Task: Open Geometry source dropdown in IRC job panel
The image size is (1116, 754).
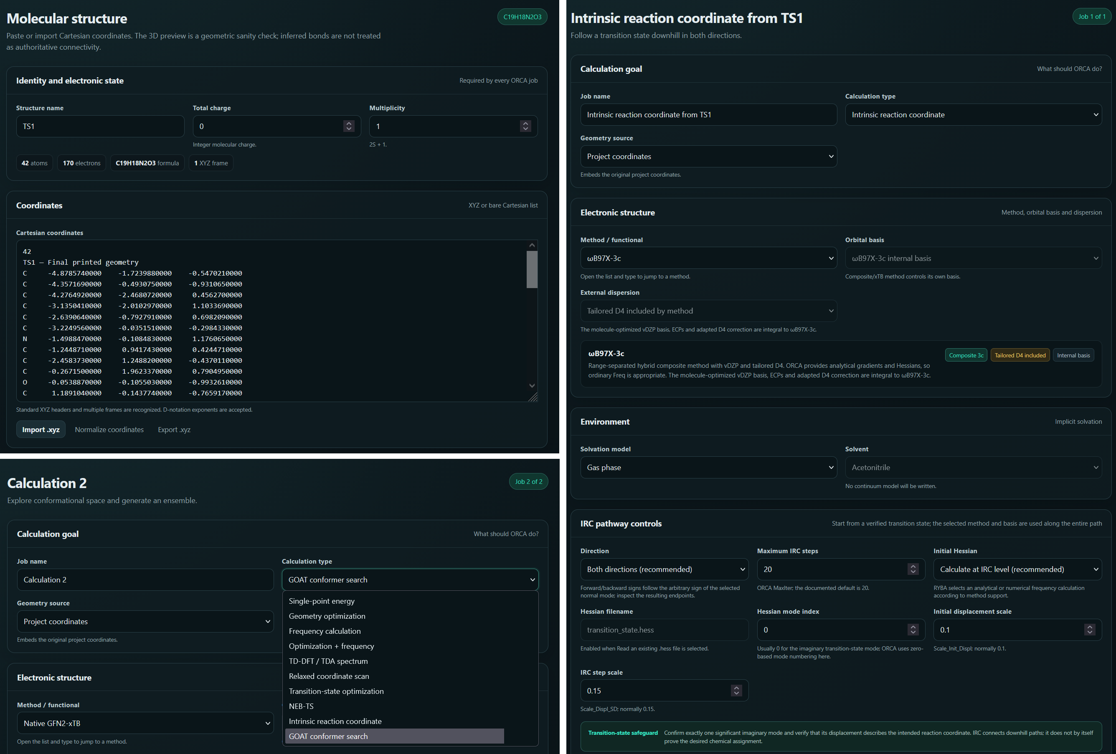Action: (708, 157)
